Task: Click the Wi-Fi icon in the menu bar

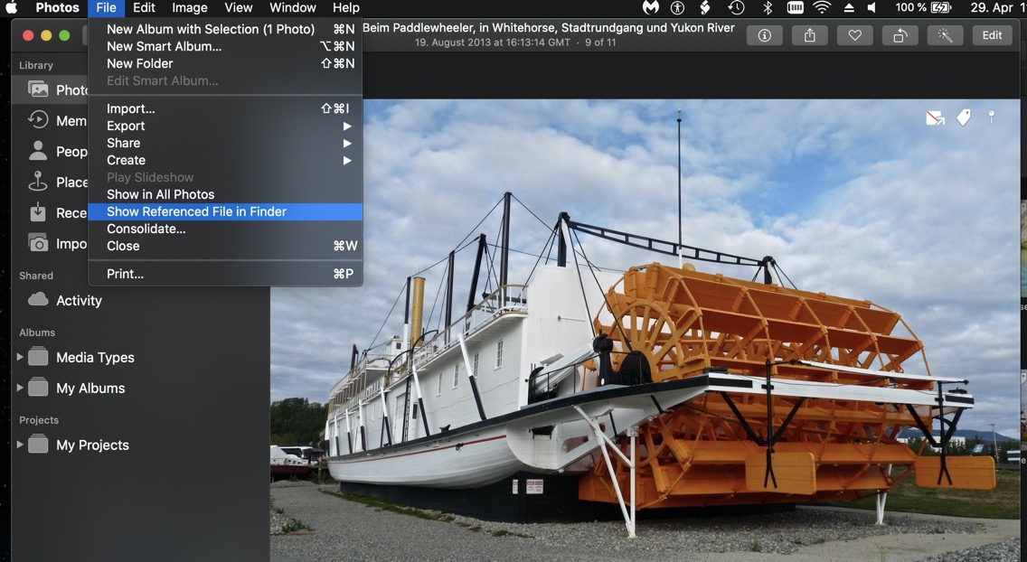Action: (821, 8)
